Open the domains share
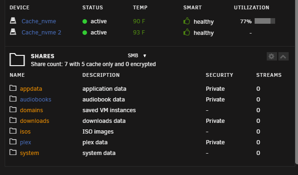Viewport: 298px width, 175px height. [x=31, y=110]
